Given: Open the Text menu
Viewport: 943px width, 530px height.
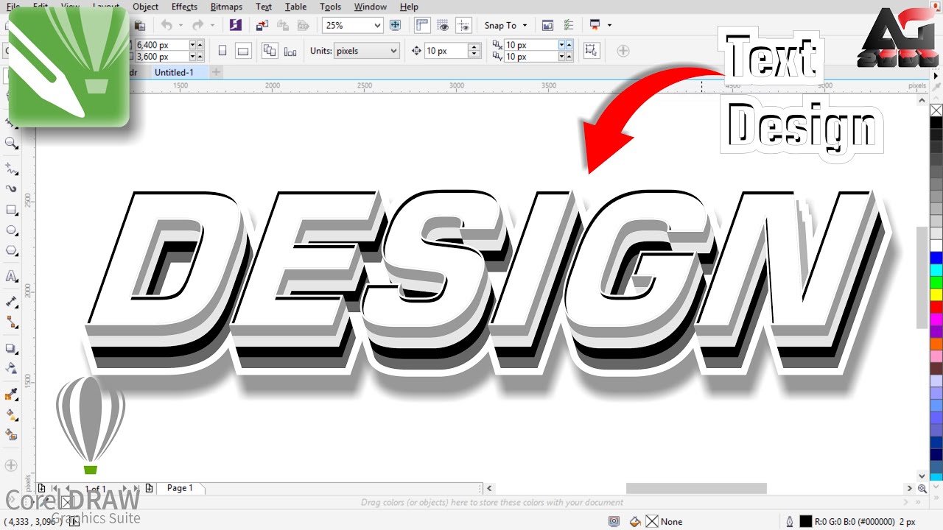Looking at the screenshot, I should [264, 7].
